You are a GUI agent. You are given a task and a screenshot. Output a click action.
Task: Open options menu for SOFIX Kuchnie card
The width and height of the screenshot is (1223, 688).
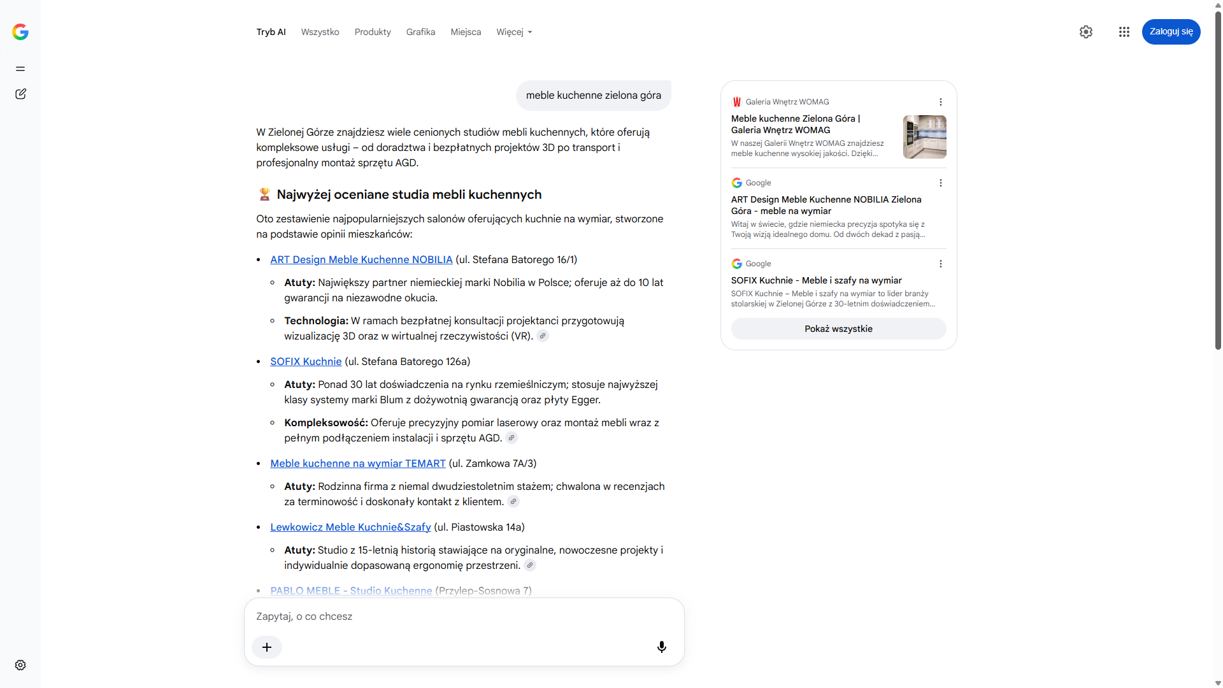[x=940, y=264]
